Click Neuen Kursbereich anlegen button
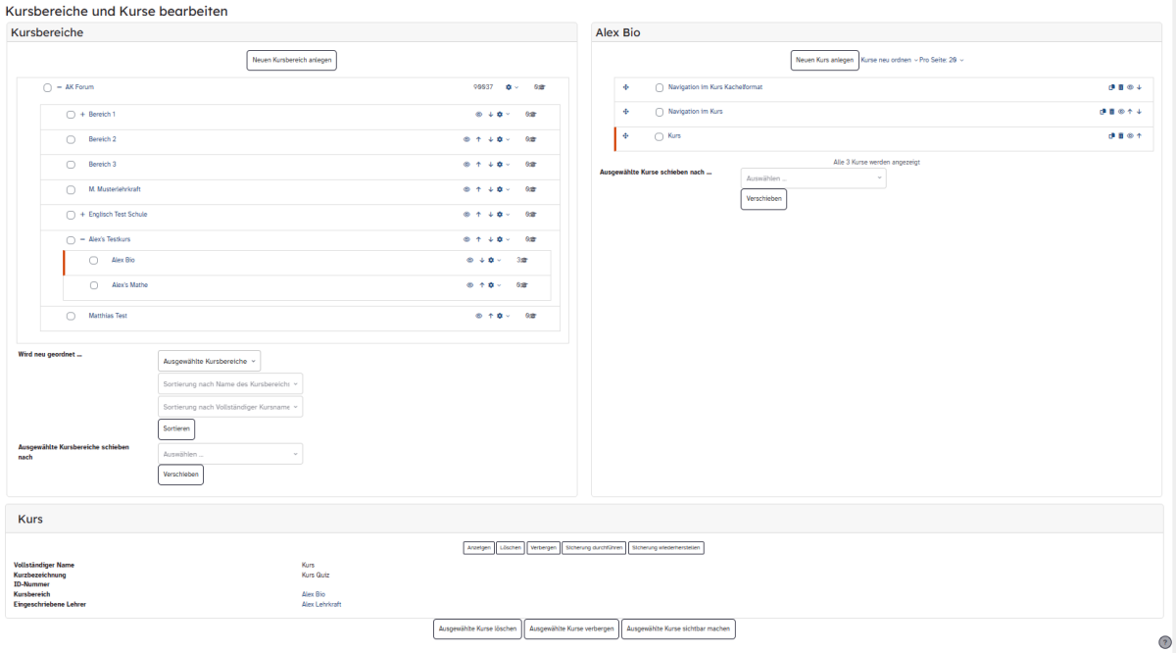The height and width of the screenshot is (653, 1176). point(292,60)
